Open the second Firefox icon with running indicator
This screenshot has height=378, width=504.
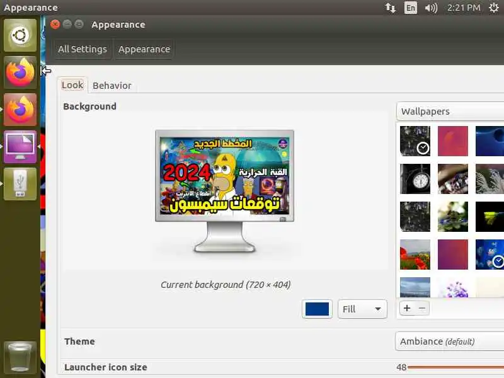click(x=20, y=110)
